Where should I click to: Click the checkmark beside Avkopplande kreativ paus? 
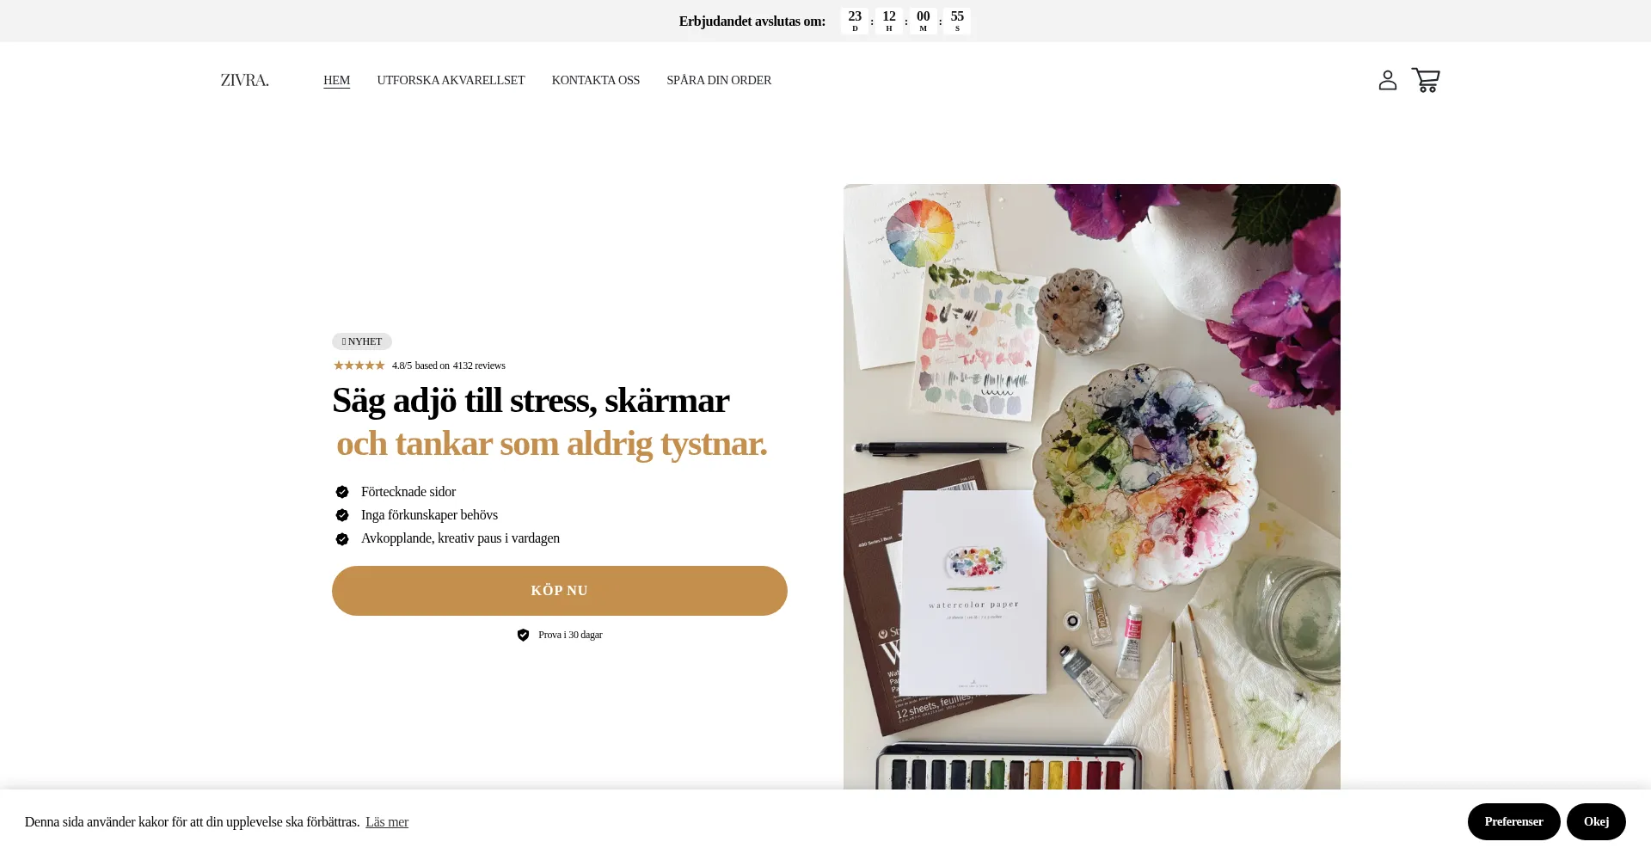tap(342, 539)
